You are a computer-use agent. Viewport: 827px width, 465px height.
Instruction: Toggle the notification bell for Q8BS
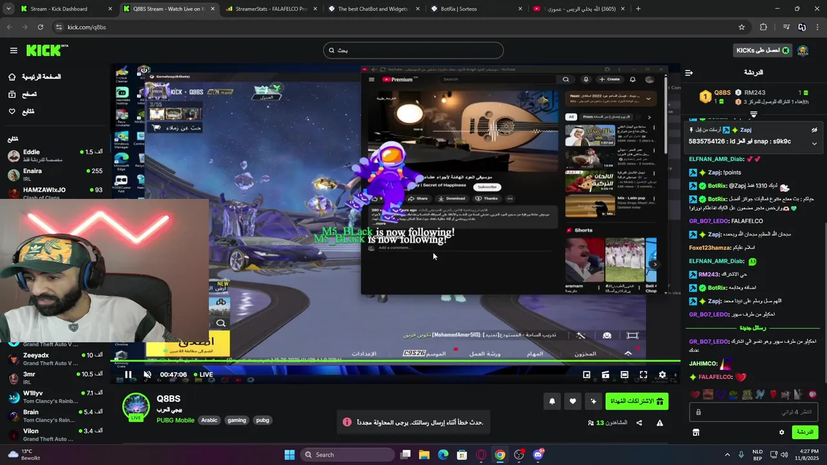552,401
